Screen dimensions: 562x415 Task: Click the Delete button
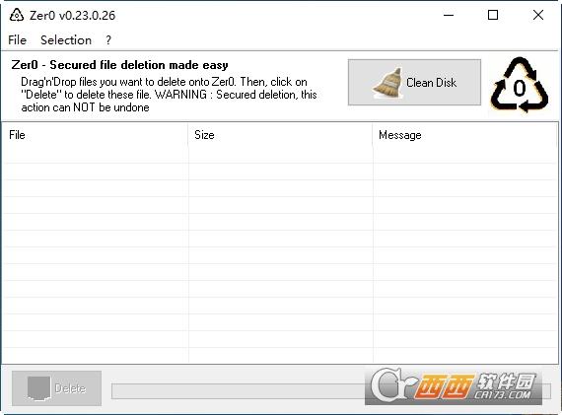[x=56, y=388]
